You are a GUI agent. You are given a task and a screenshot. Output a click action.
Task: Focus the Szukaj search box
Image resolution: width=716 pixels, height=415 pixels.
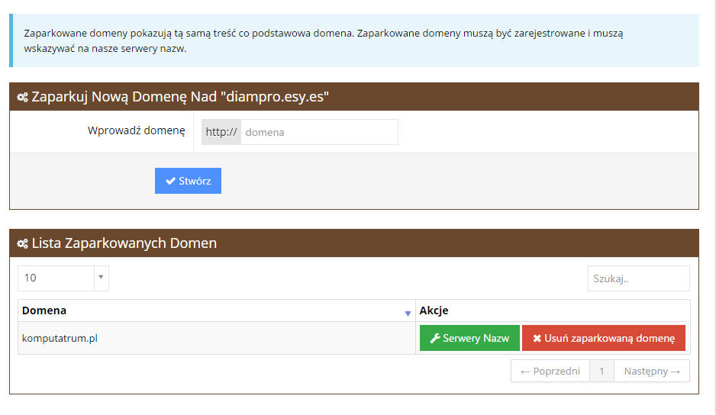[x=638, y=278]
